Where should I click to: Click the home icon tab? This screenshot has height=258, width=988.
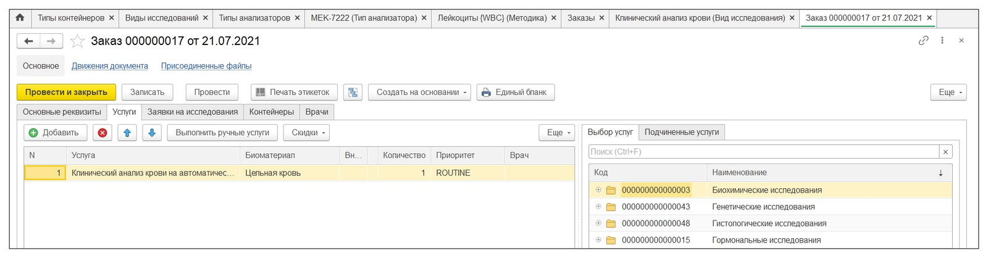[x=20, y=18]
